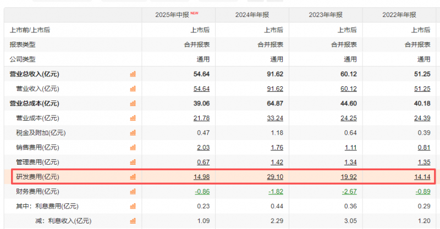Open chart icon for 财务费用 row
Screen dimensions: 440x229
point(133,192)
